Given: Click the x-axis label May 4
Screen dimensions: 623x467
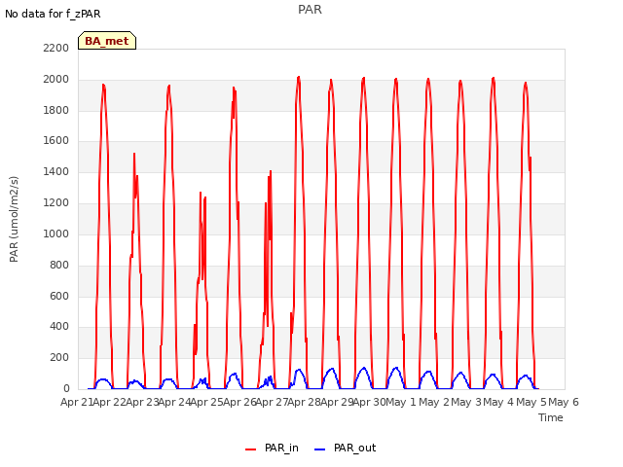Looking at the screenshot, I should (498, 402).
